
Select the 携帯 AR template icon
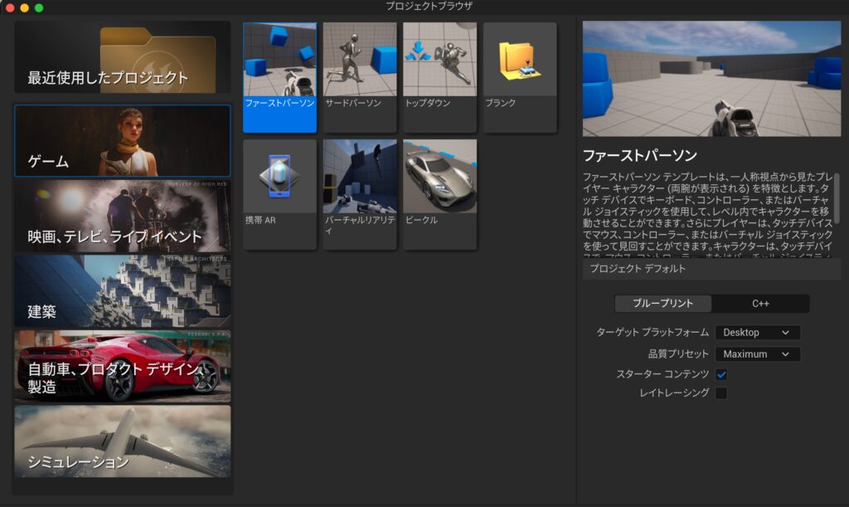pos(279,177)
